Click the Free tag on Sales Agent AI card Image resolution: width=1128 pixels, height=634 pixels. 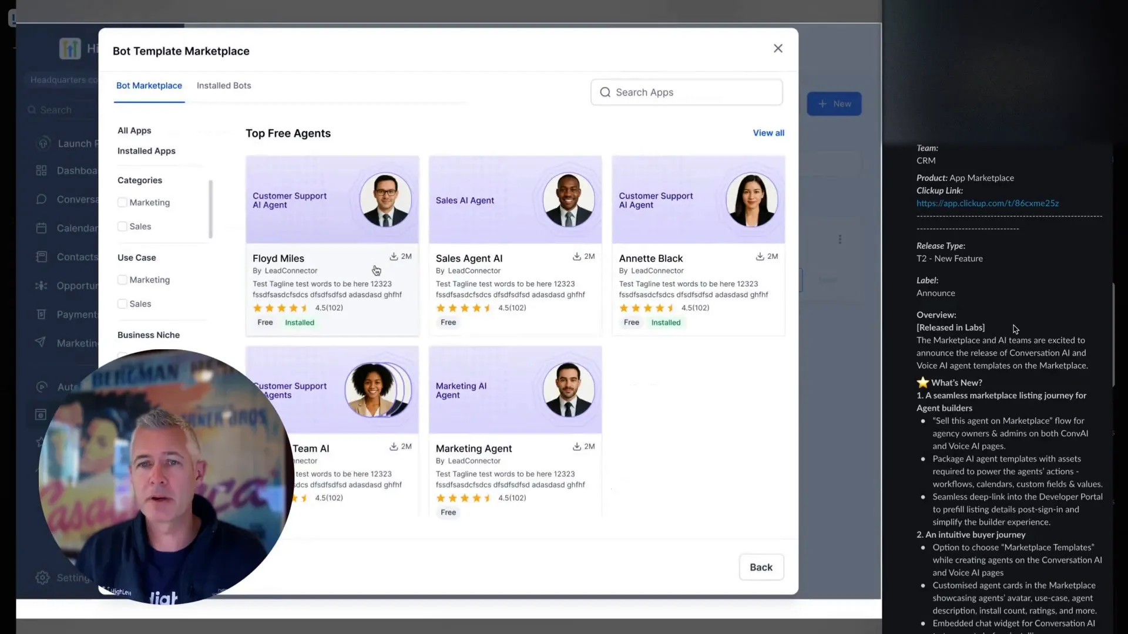click(448, 323)
